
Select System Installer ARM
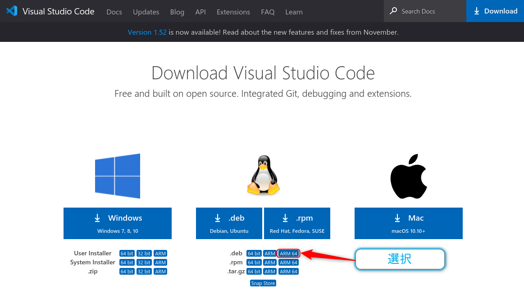[x=160, y=262]
